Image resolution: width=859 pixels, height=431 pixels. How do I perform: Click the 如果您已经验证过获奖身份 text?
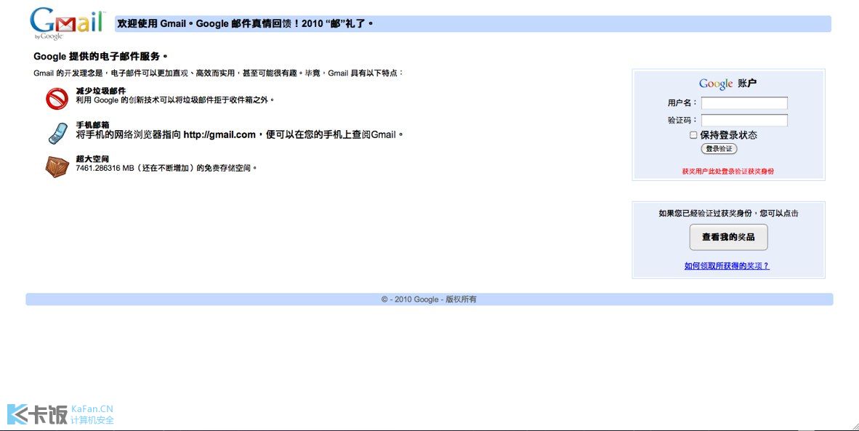(729, 214)
